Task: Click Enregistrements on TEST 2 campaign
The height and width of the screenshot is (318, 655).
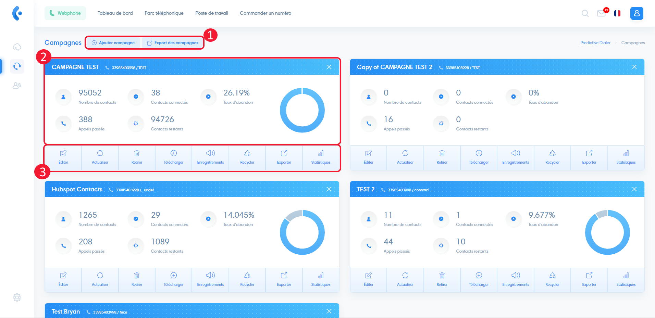Action: click(x=516, y=280)
